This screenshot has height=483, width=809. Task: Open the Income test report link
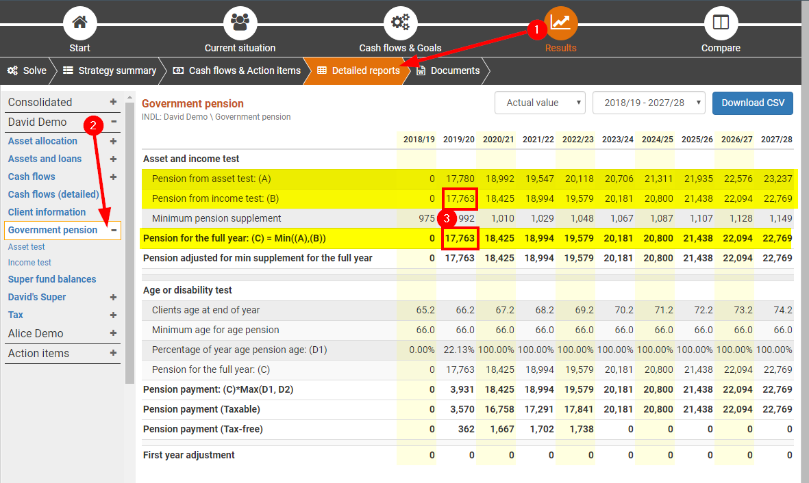(29, 263)
